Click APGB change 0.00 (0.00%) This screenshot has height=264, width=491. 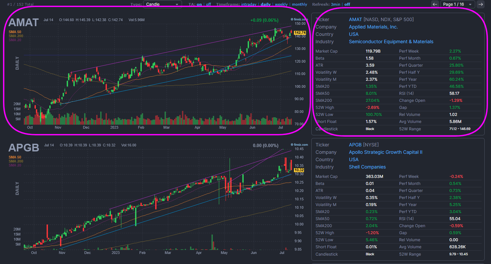266,145
